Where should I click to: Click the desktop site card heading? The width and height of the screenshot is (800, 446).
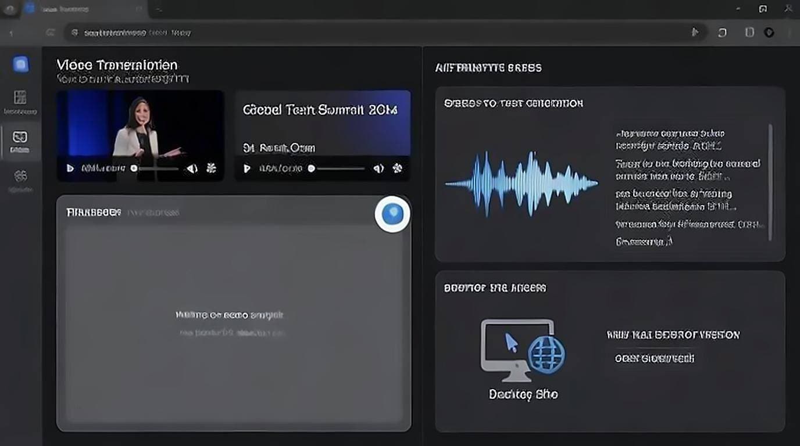495,287
